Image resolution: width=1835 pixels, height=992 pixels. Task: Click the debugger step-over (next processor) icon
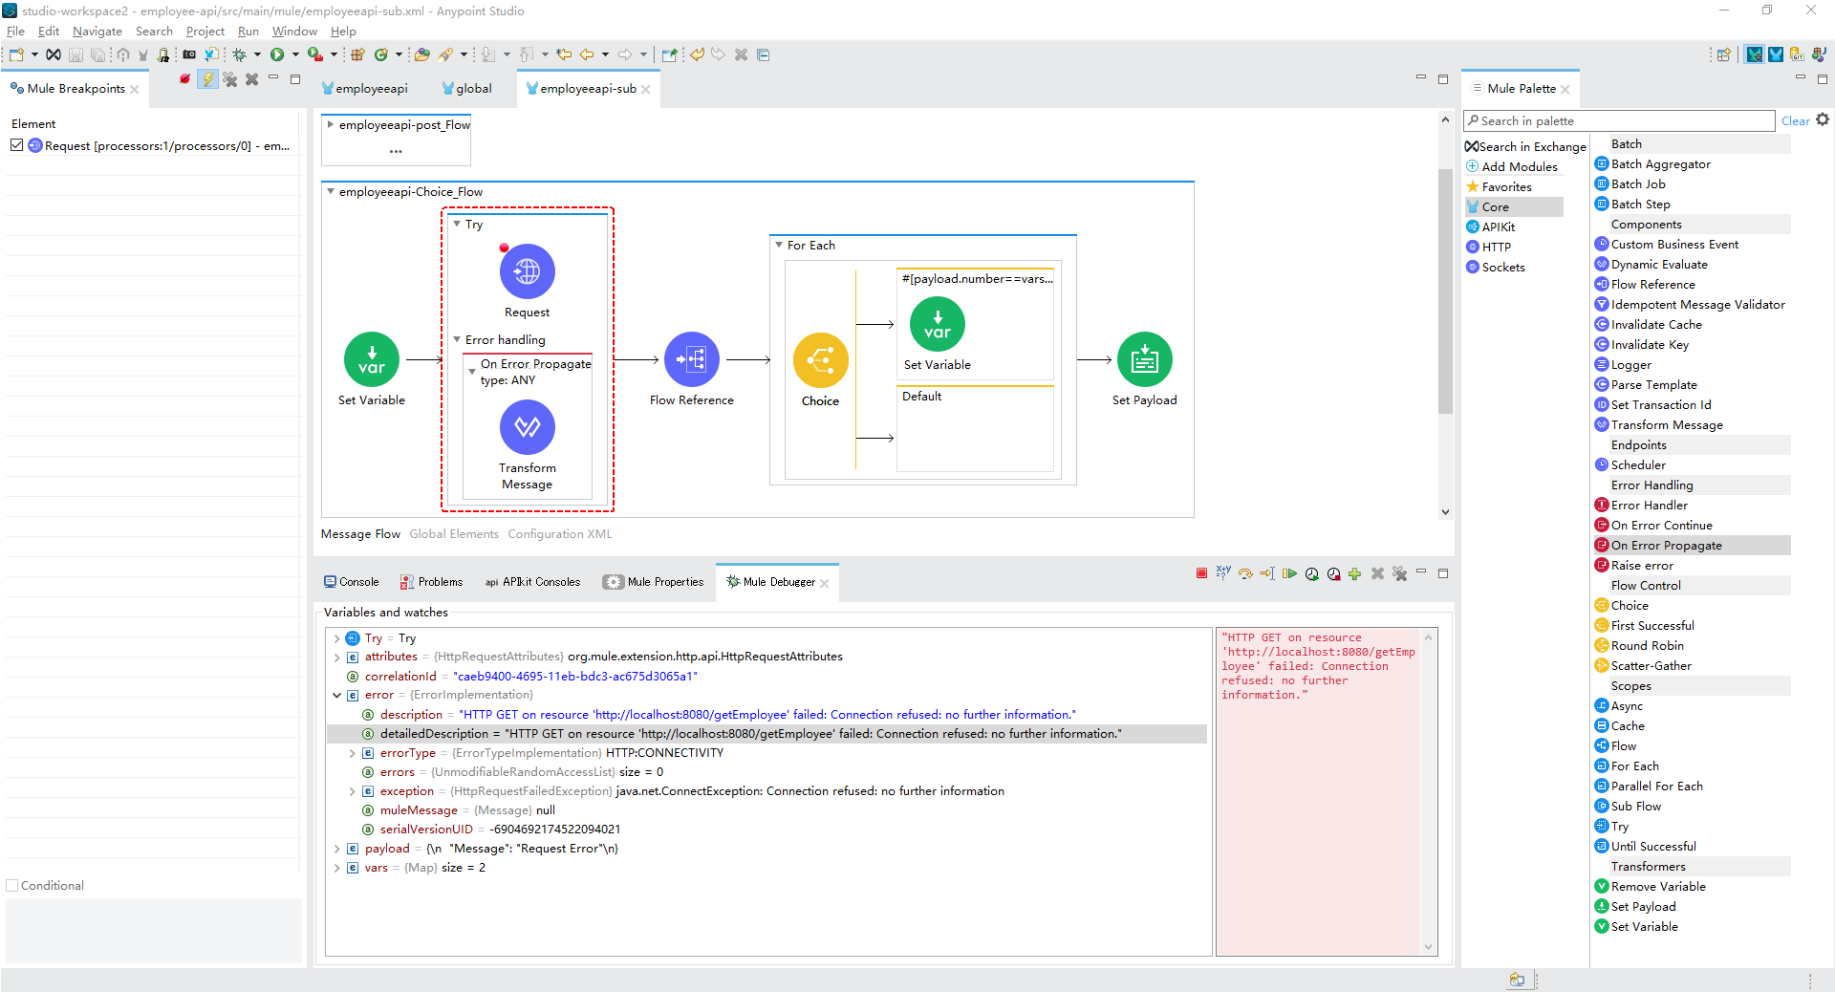pyautogui.click(x=1245, y=573)
